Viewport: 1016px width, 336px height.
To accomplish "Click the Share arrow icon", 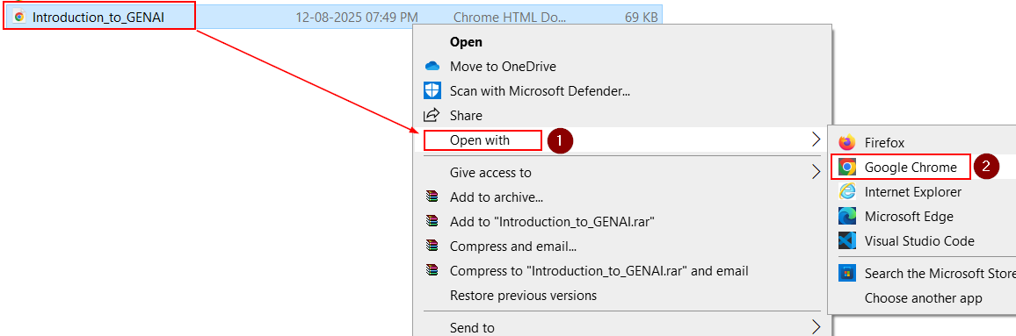I will 432,116.
